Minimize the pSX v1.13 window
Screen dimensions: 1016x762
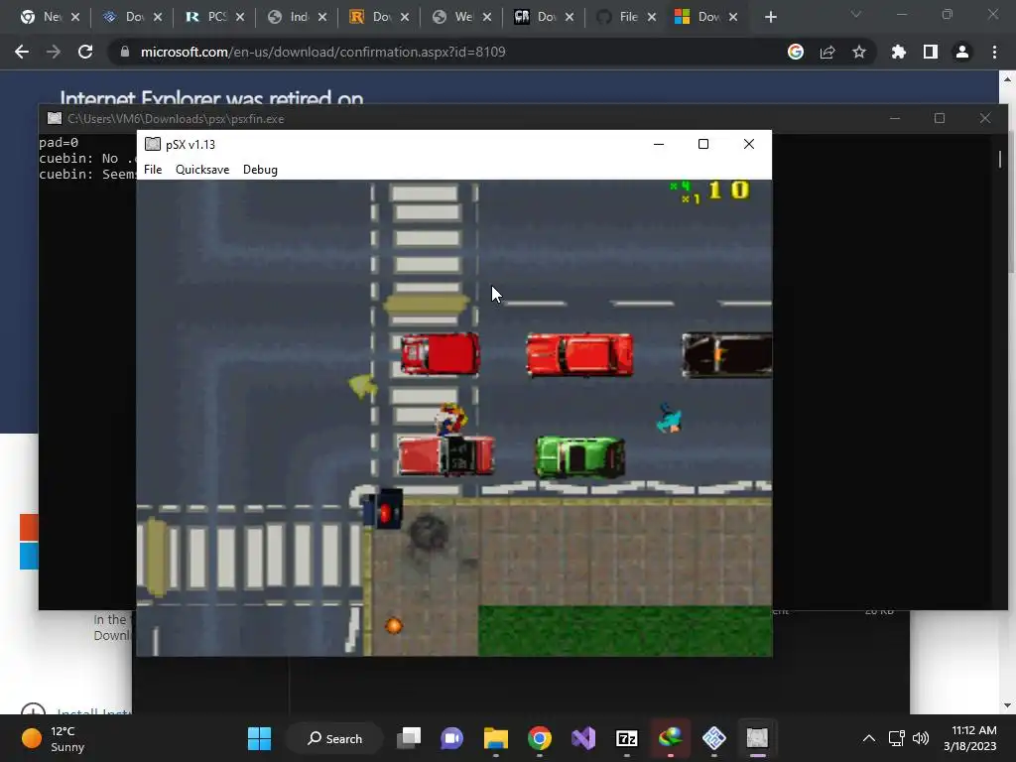[x=659, y=144]
